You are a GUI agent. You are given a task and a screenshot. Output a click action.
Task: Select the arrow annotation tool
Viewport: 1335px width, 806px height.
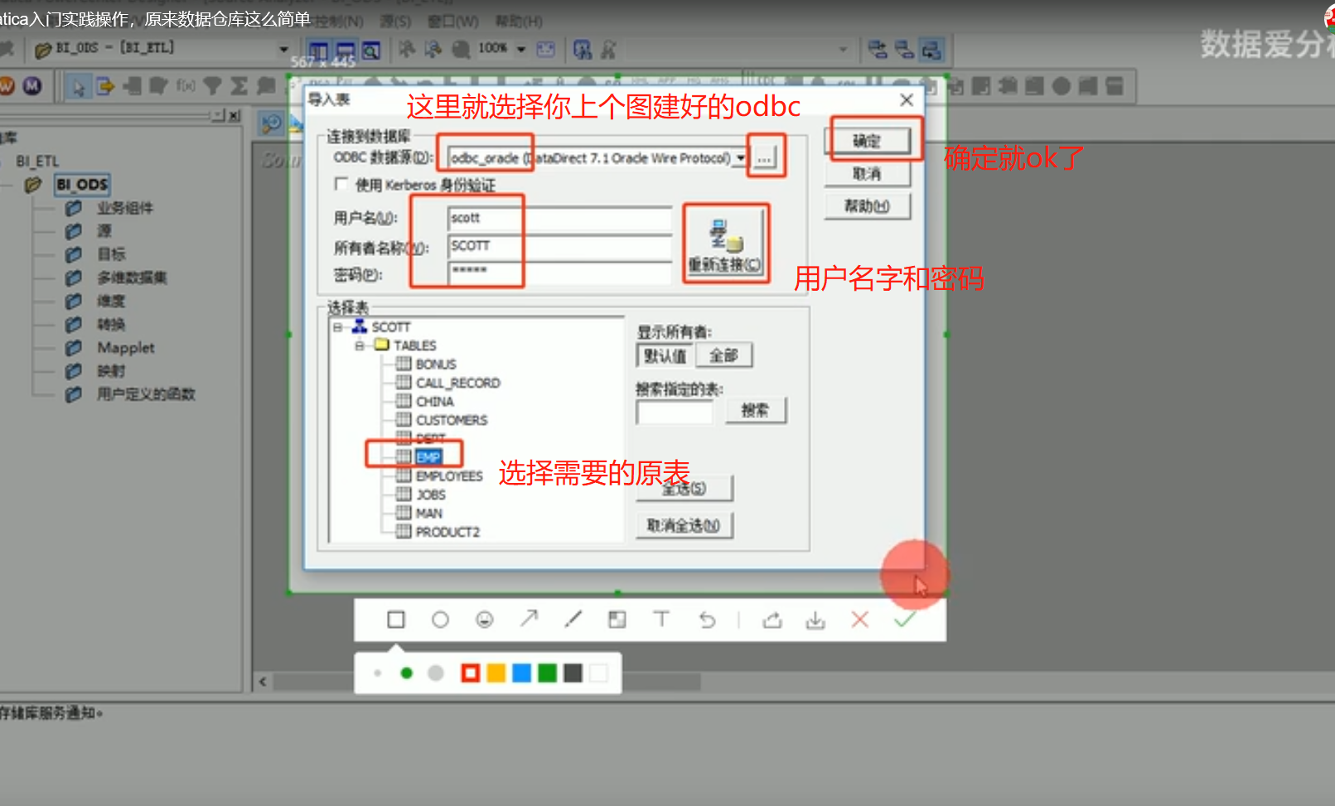(x=530, y=619)
